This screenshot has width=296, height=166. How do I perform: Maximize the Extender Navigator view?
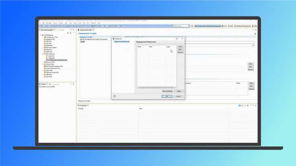tap(74, 30)
